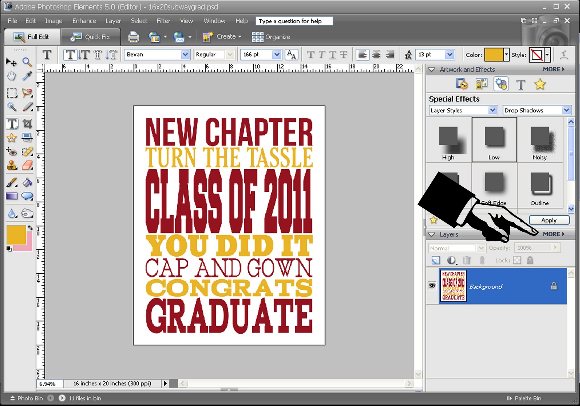Click the Apply button
The height and width of the screenshot is (406, 580).
549,220
